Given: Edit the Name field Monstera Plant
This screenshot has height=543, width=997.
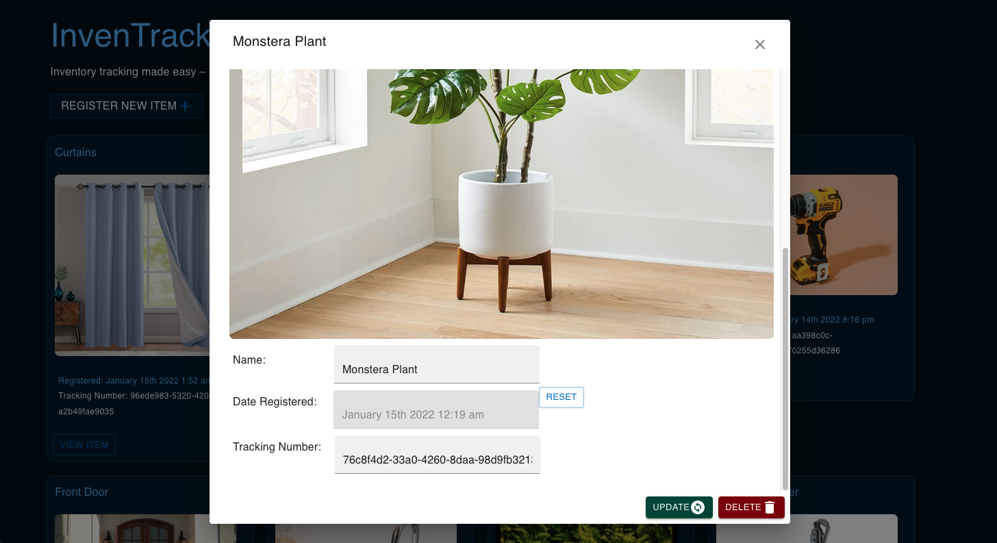Looking at the screenshot, I should coord(437,364).
